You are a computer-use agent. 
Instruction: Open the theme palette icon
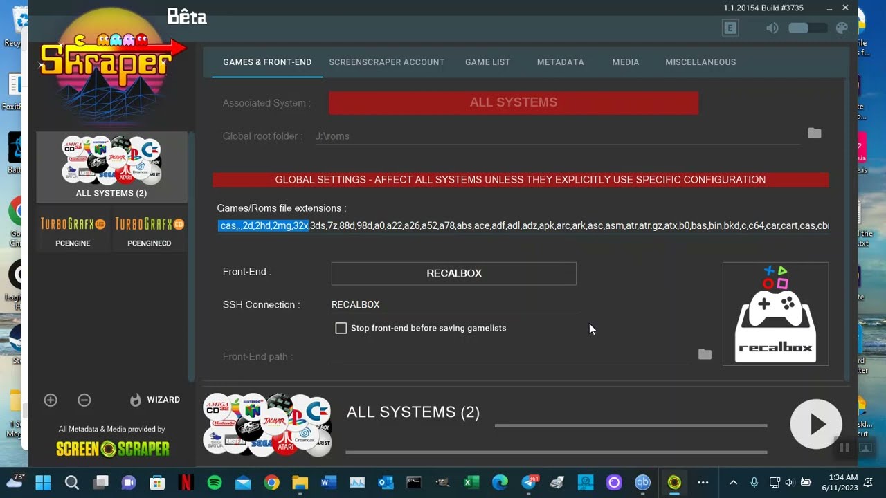[842, 28]
